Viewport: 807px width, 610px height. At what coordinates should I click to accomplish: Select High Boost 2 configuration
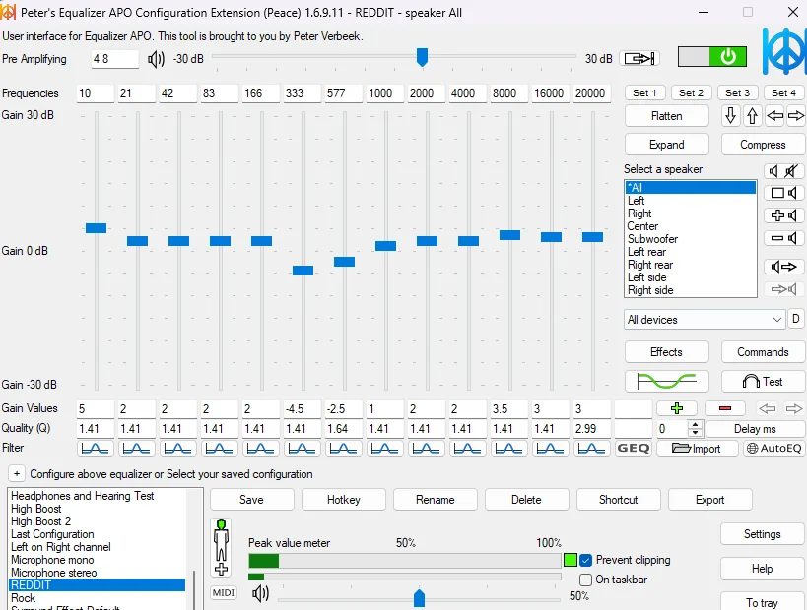pyautogui.click(x=97, y=521)
